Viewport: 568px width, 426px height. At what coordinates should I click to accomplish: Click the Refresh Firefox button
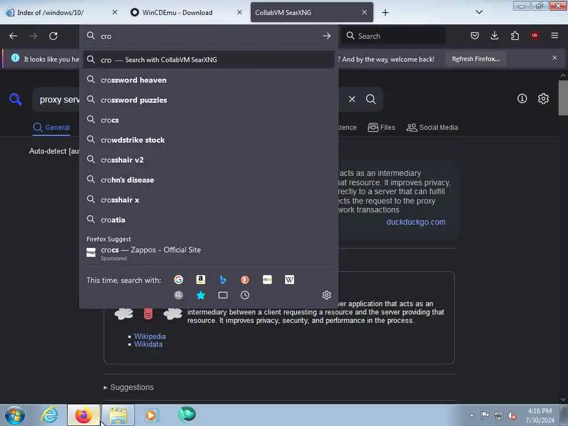tap(475, 59)
